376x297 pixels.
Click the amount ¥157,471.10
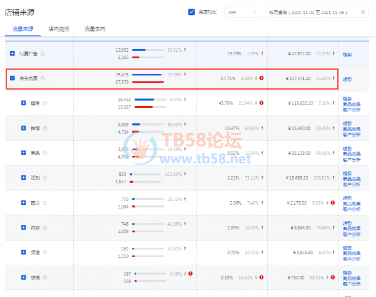point(298,78)
